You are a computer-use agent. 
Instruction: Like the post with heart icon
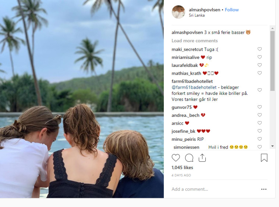(176, 158)
